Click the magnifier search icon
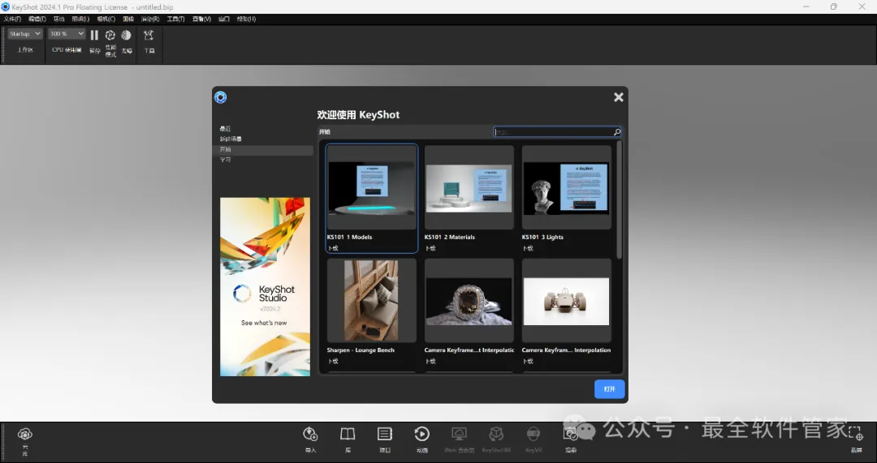The height and width of the screenshot is (463, 877). pos(617,132)
